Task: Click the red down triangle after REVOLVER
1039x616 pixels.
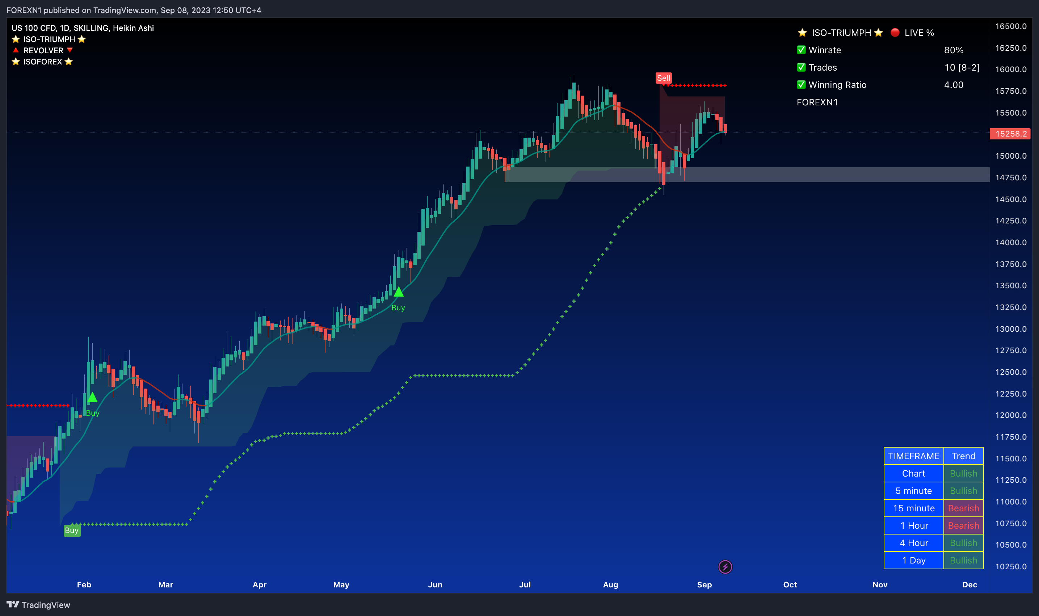Action: pos(70,50)
